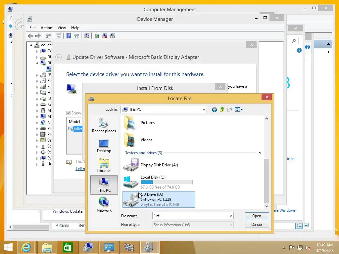
Task: Click the blue Help question-mark toolbar icon
Action: point(69,36)
